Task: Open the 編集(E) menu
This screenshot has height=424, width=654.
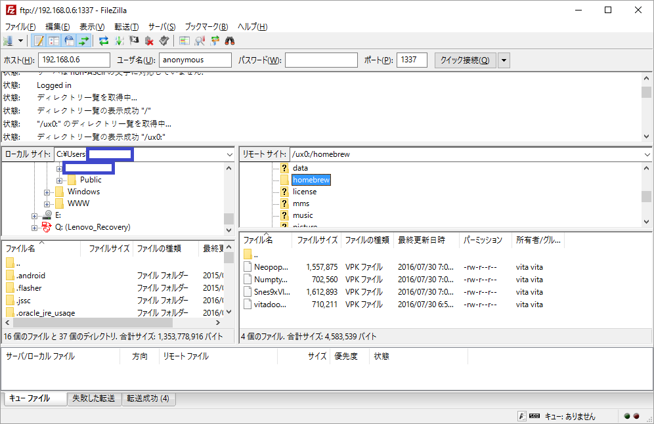Action: coord(58,27)
